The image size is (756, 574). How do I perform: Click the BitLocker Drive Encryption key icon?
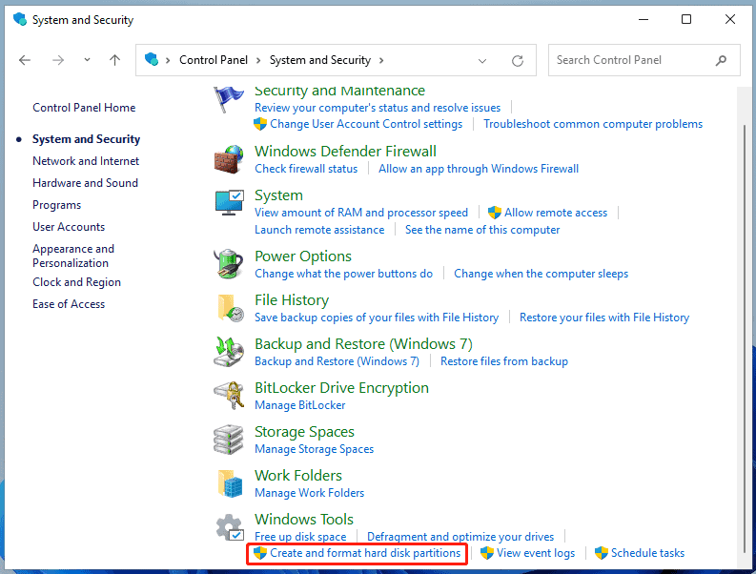pyautogui.click(x=229, y=396)
